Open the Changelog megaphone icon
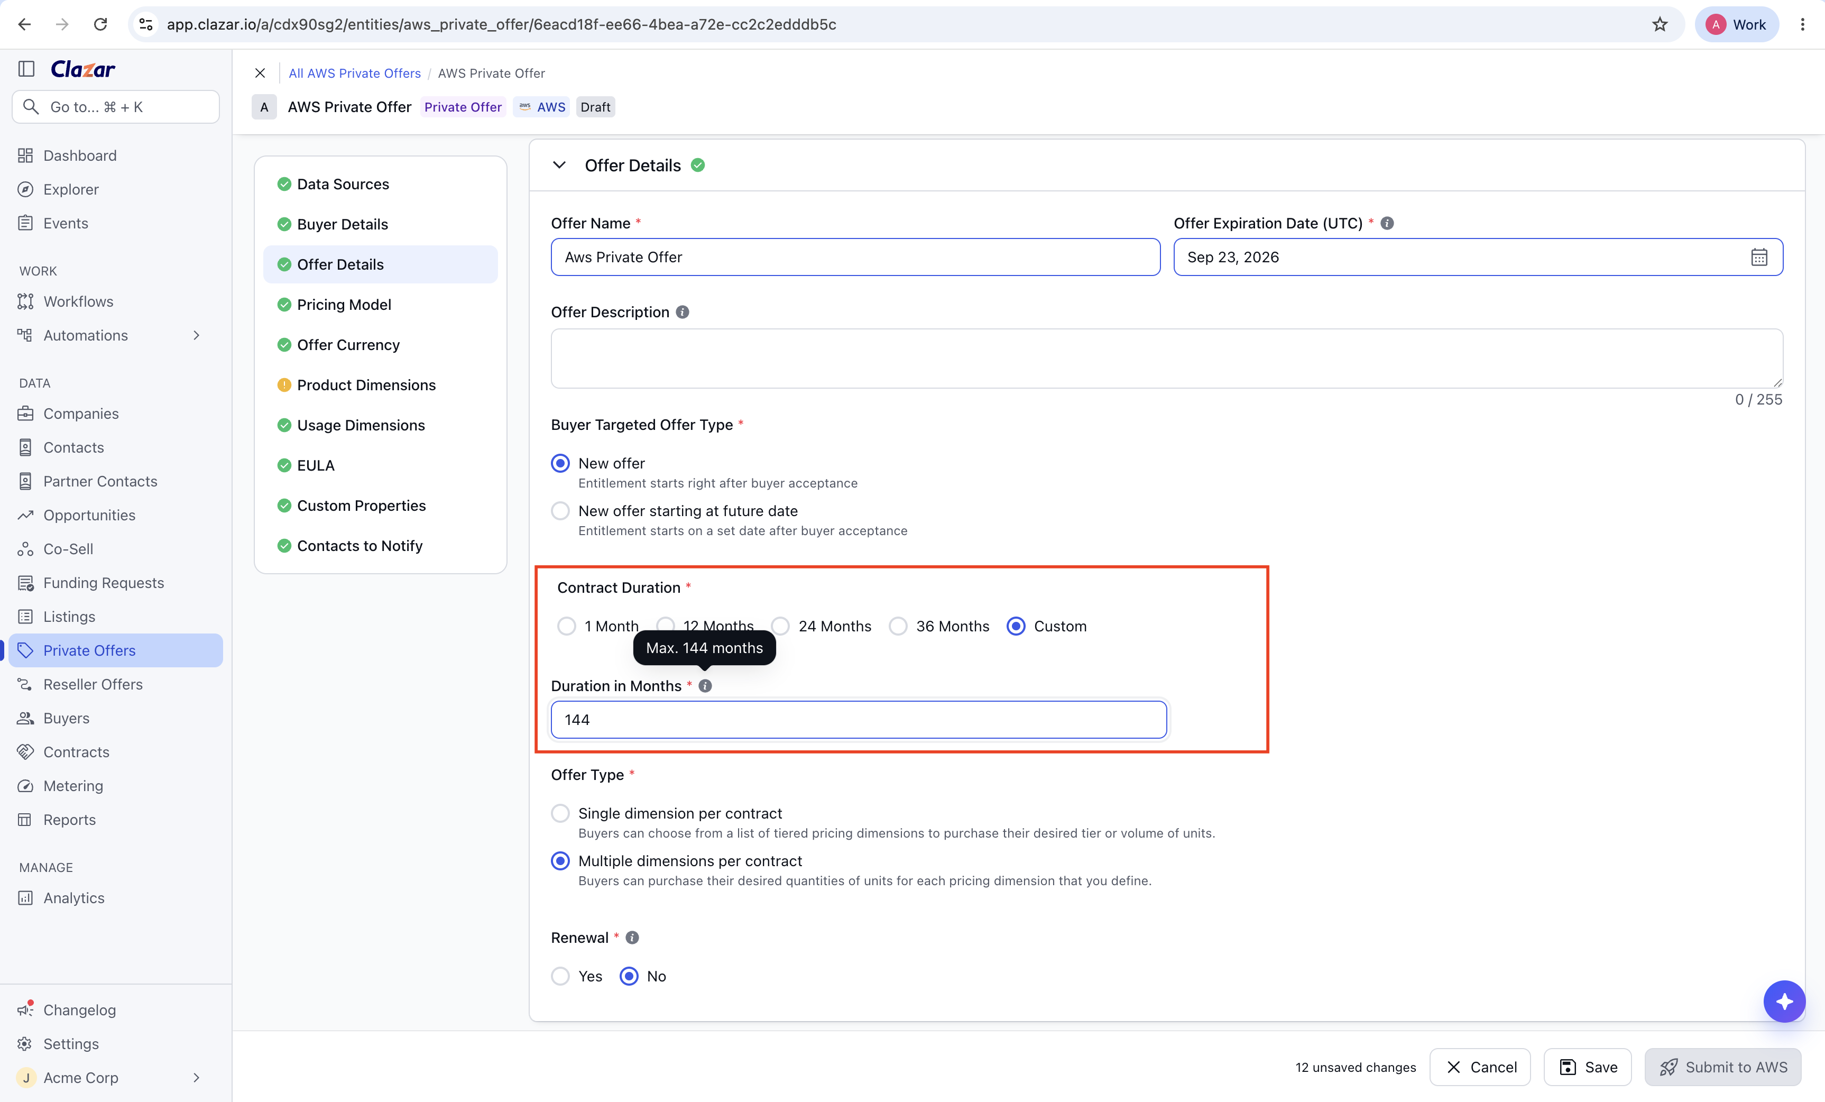The width and height of the screenshot is (1825, 1102). (25, 1009)
